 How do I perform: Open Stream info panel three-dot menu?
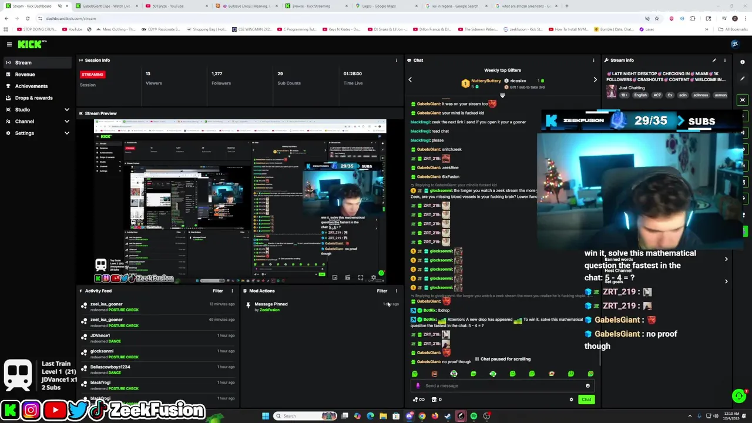pos(725,60)
